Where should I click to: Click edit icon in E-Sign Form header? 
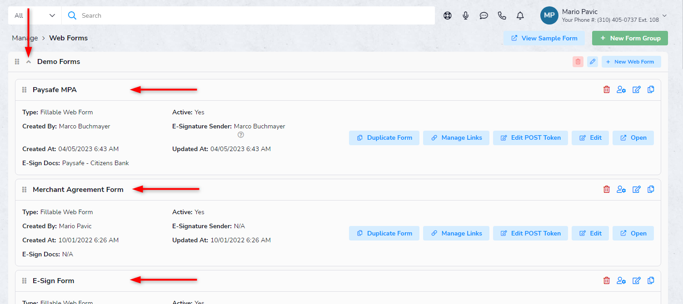coord(637,280)
